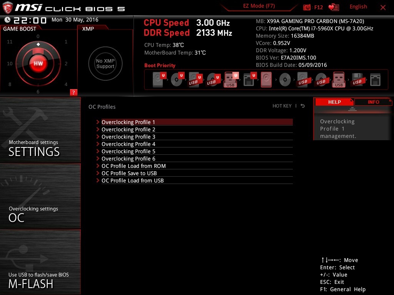Image resolution: width=394 pixels, height=295 pixels.
Task: Click the Game Boost red question mark
Action: pos(73,92)
